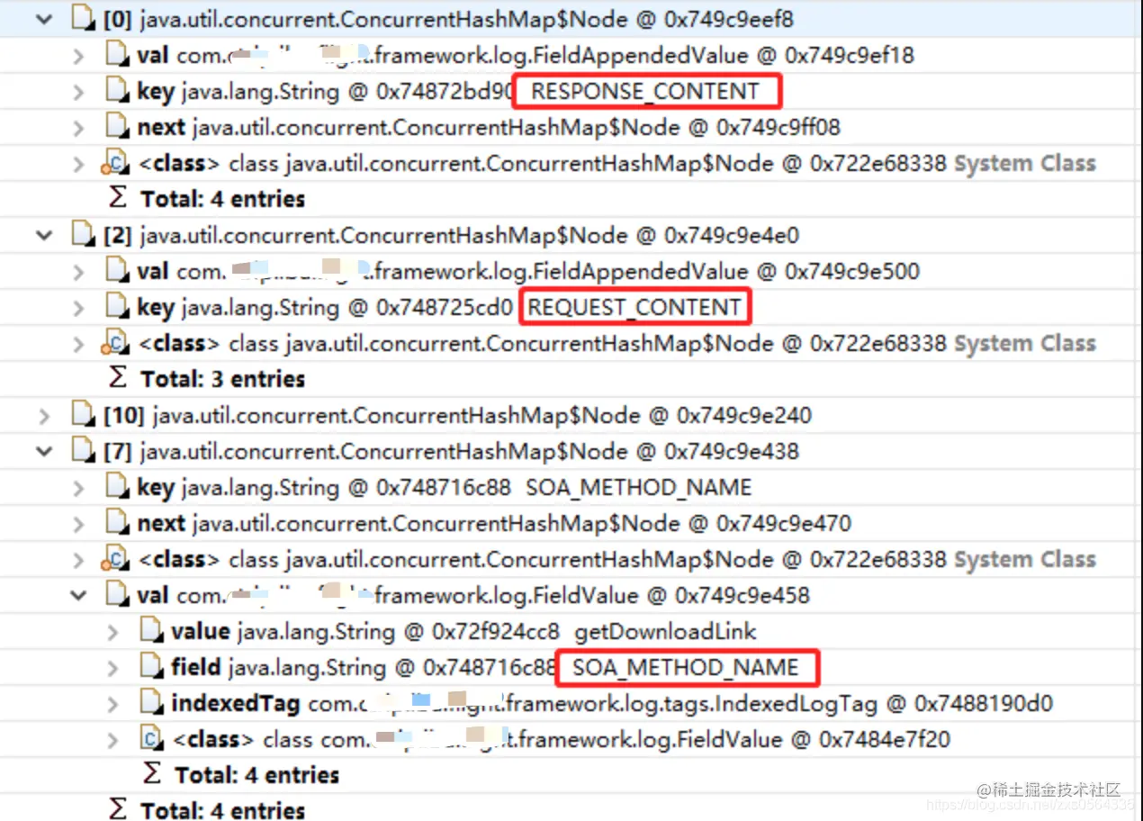Image resolution: width=1143 pixels, height=821 pixels.
Task: Click file icon of val @ 0x749c9e500
Action: click(117, 271)
